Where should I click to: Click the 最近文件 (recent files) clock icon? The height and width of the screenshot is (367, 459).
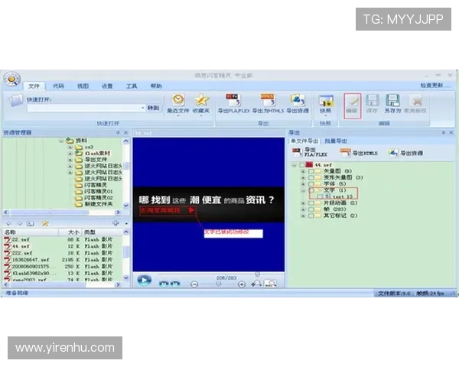click(x=177, y=100)
